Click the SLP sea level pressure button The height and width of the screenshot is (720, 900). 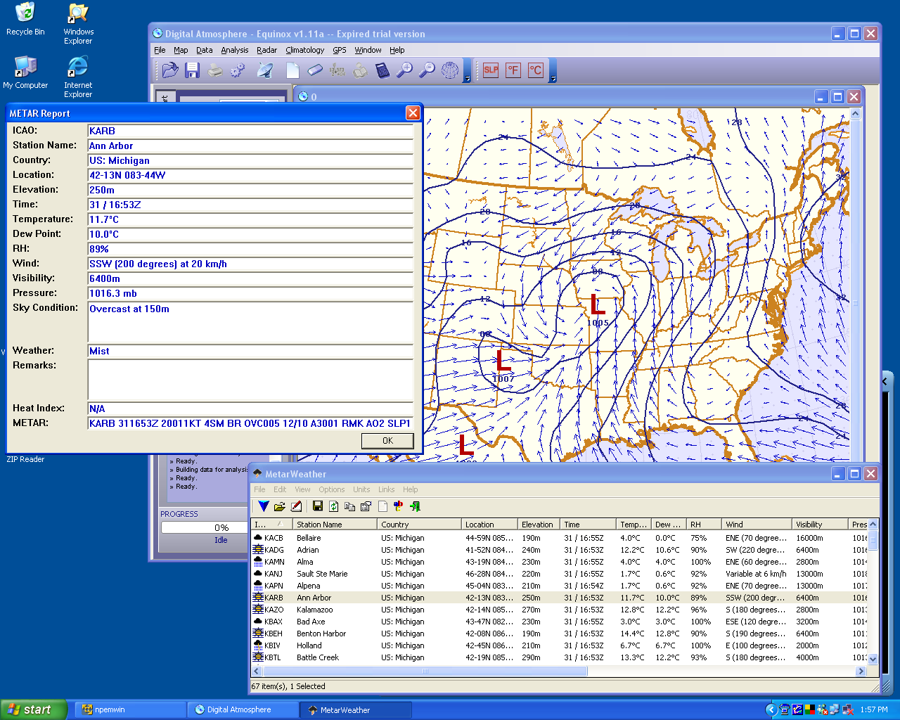pos(491,70)
